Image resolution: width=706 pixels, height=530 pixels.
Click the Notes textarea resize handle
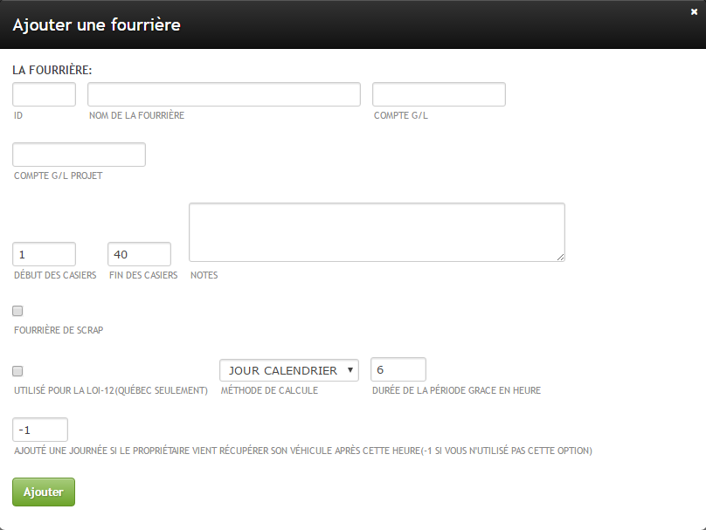tap(560, 257)
